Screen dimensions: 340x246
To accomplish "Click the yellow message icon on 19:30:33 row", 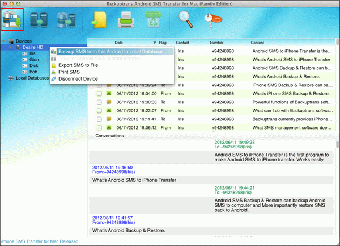I will pos(109,102).
